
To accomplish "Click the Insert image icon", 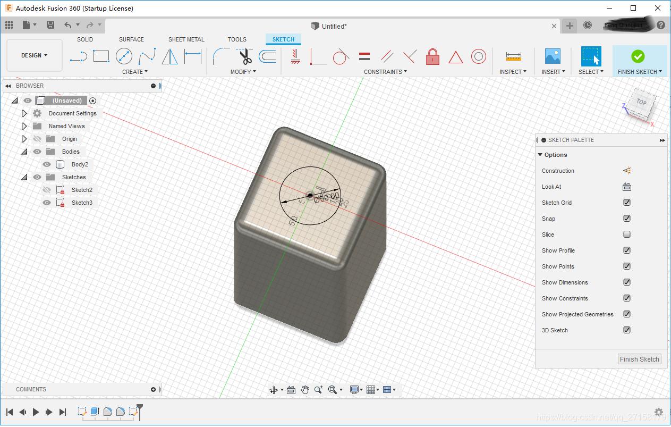I will pyautogui.click(x=553, y=56).
